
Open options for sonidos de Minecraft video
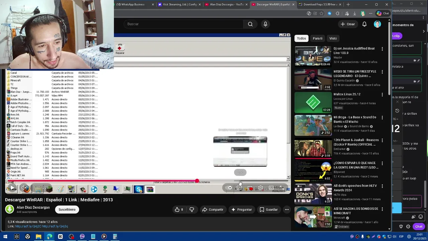(x=382, y=209)
